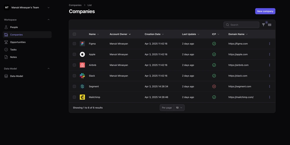Go to Notes in the sidebar
The image size is (290, 145).
(27, 57)
